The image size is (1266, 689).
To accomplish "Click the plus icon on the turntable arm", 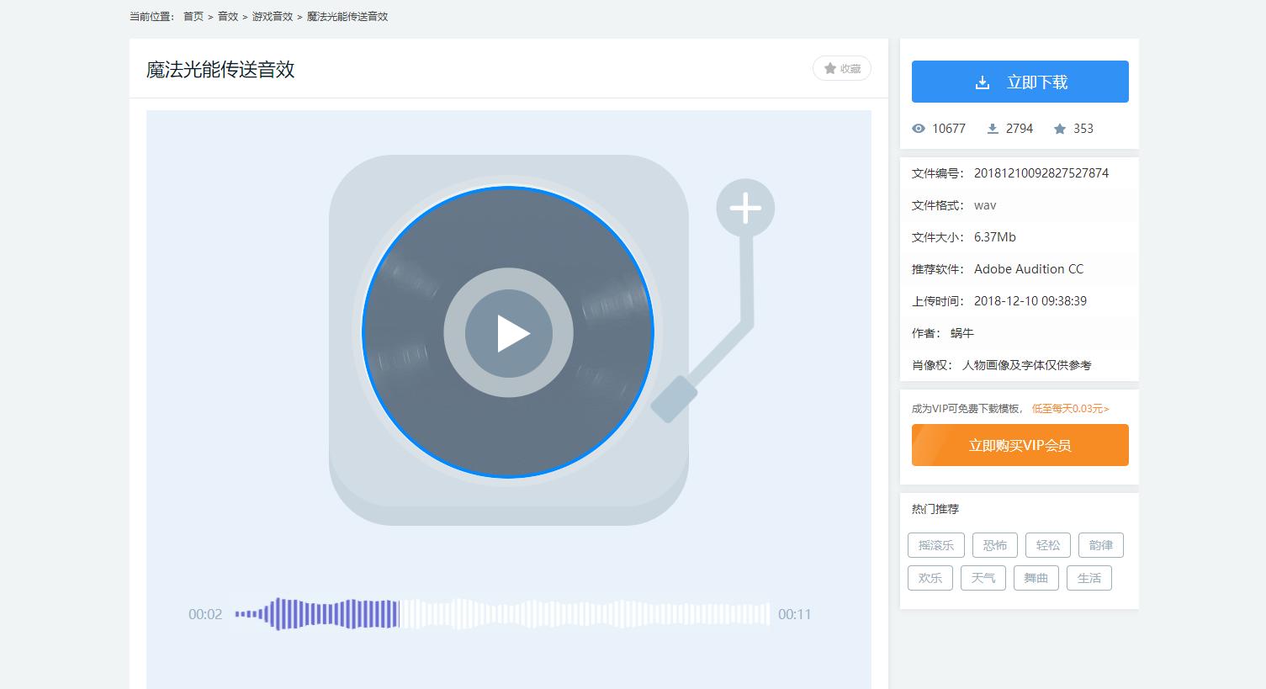I will click(745, 208).
